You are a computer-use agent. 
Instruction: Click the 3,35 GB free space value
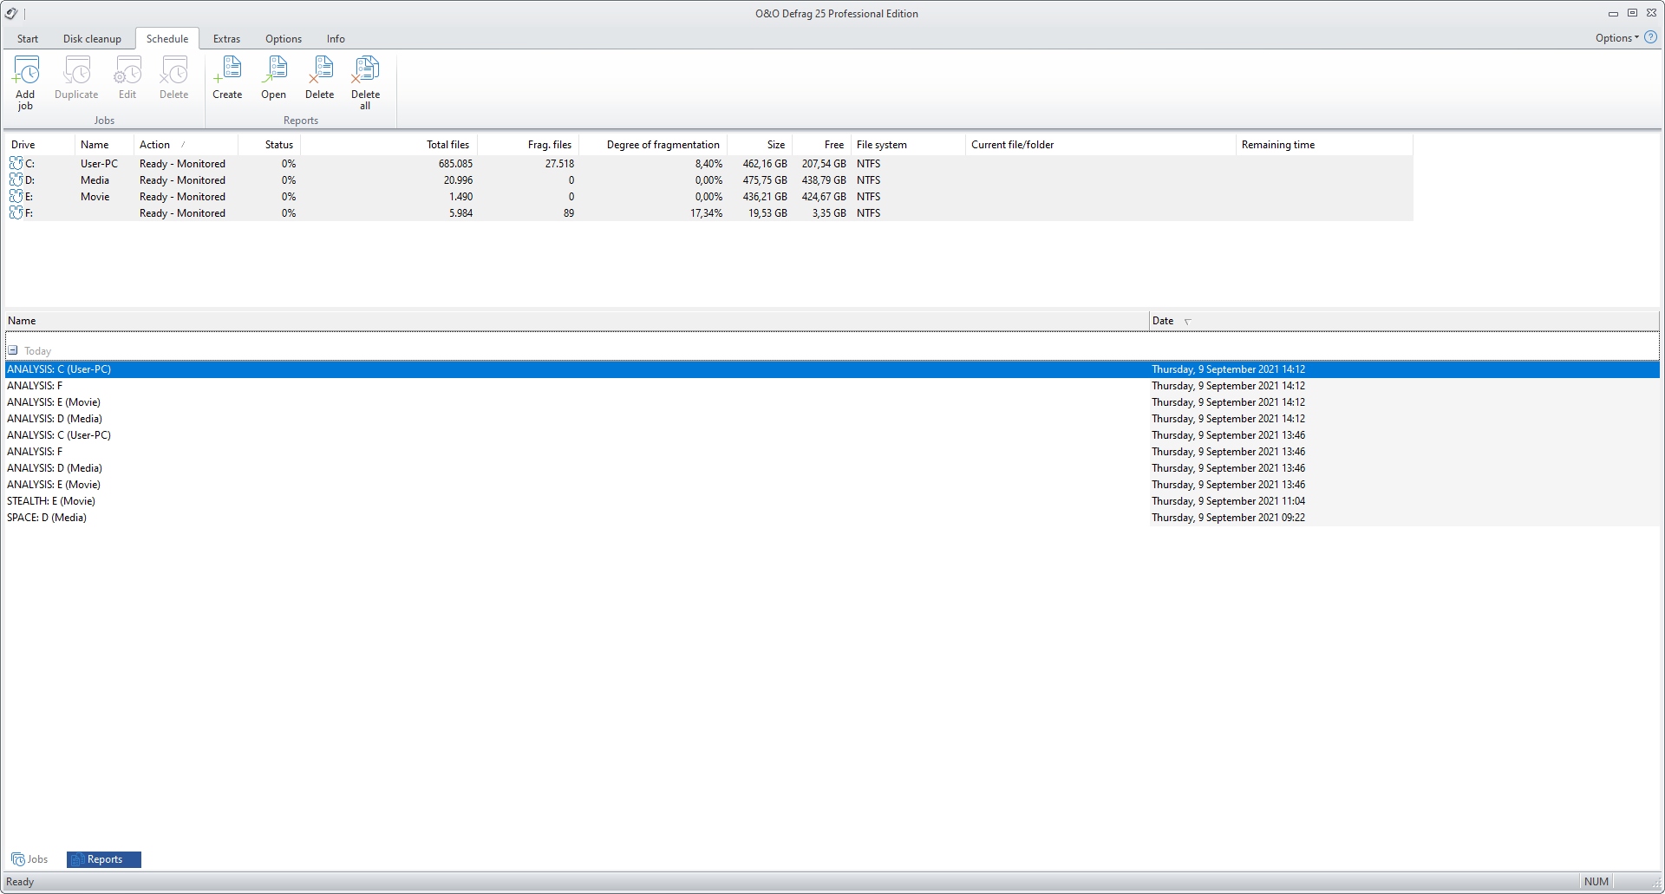coord(829,212)
